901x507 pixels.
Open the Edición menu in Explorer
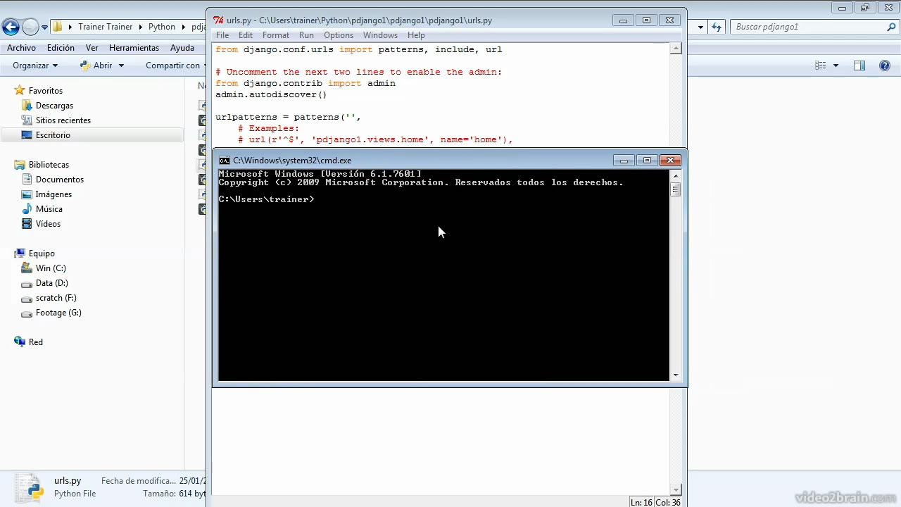pyautogui.click(x=61, y=48)
